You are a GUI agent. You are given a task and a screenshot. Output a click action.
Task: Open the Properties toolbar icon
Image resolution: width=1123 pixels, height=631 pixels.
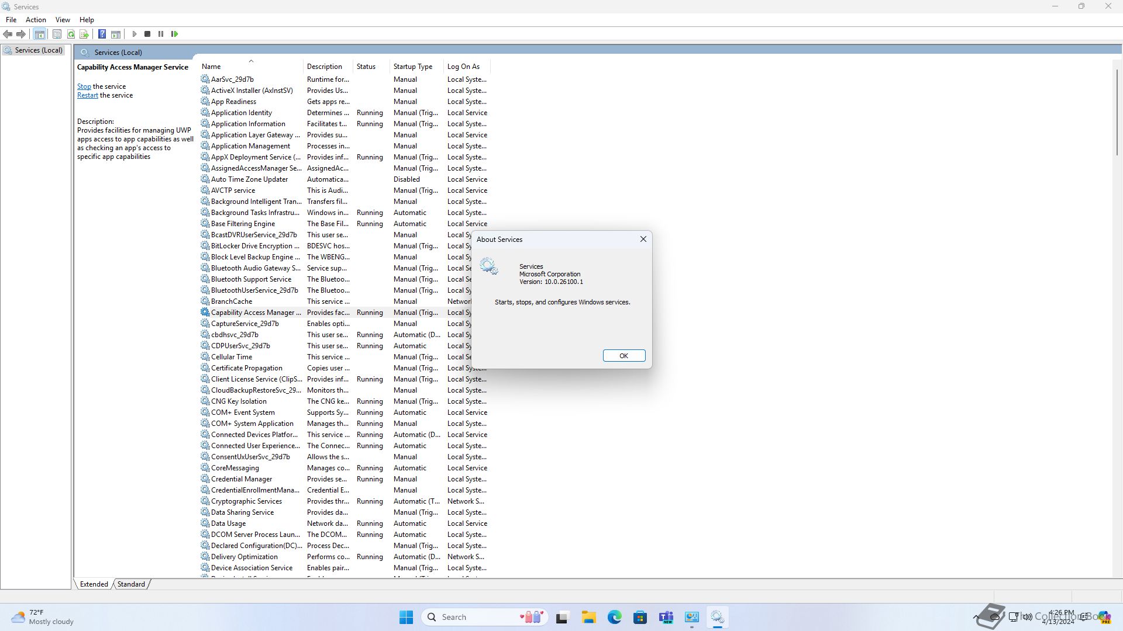(x=57, y=34)
